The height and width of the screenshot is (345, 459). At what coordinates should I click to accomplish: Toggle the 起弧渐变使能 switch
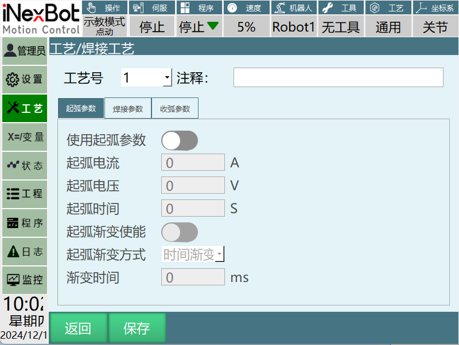click(x=180, y=232)
